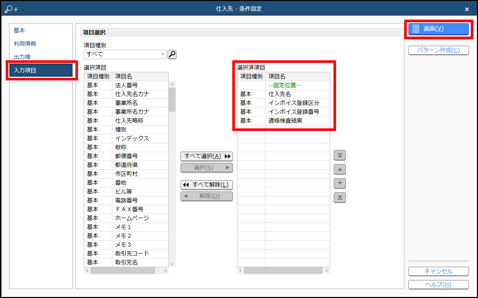478x298 pixels.
Task: Click the move-to-top arrow icon
Action: [x=340, y=156]
